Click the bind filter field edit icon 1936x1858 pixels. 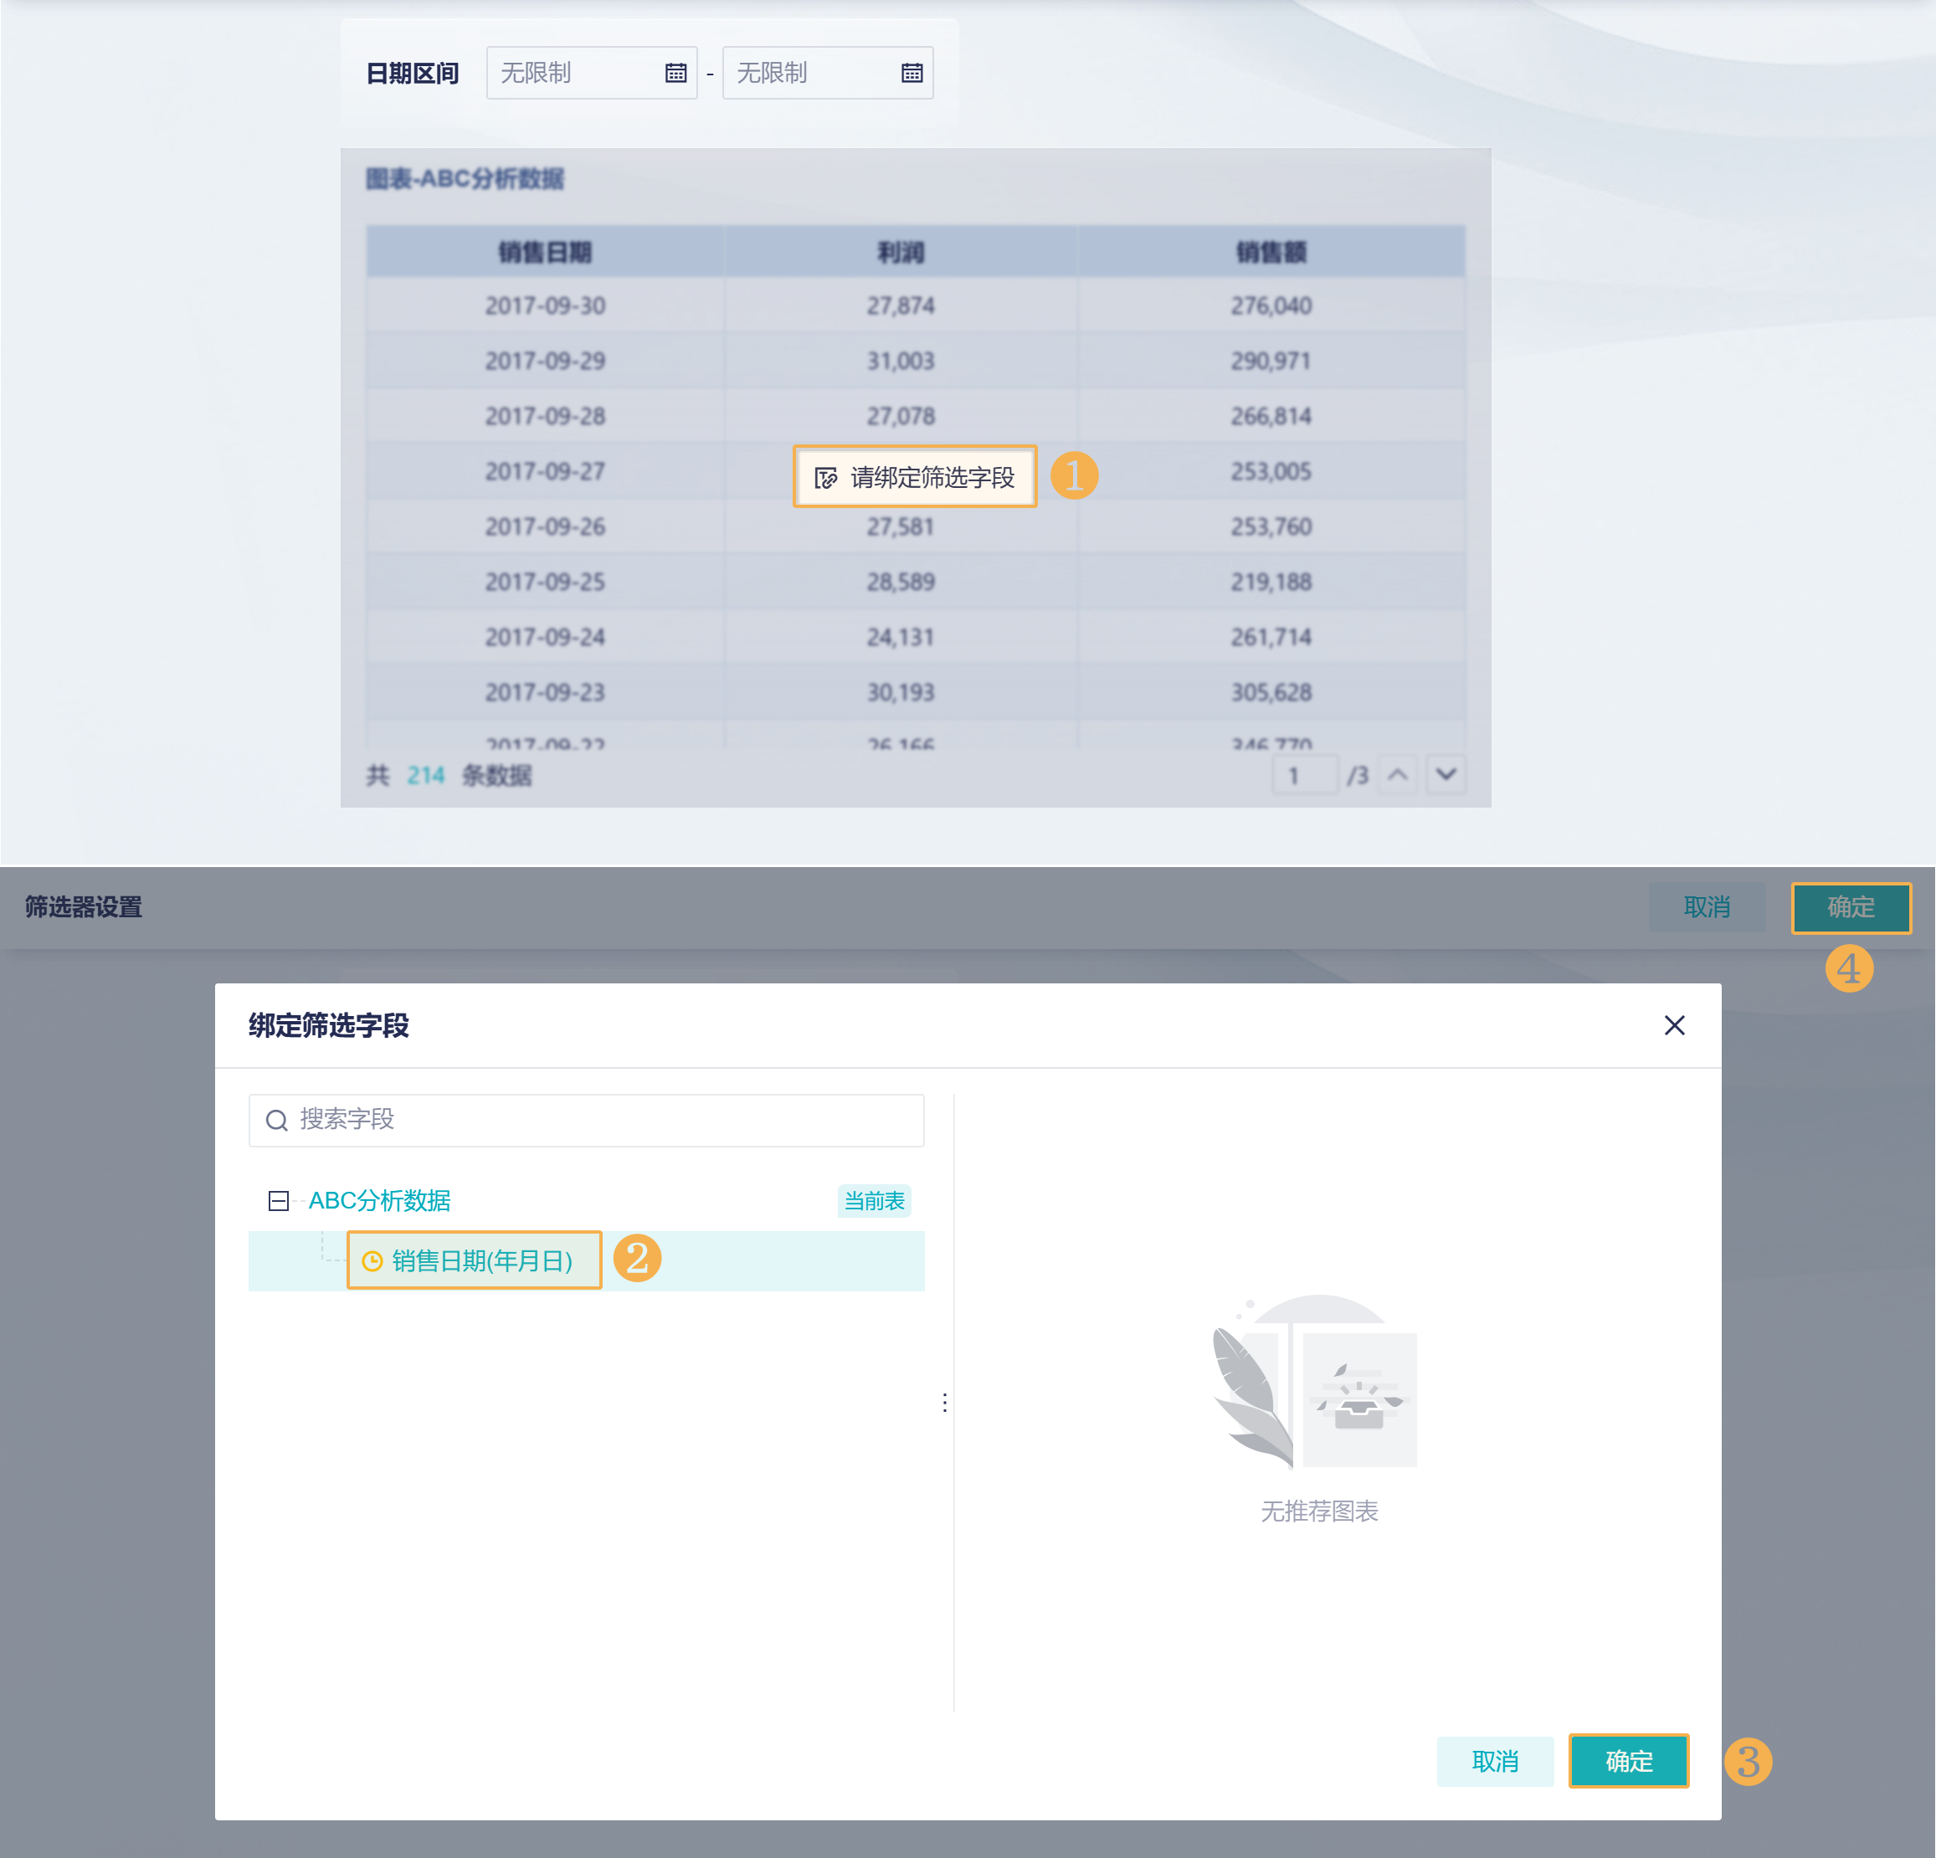[826, 478]
